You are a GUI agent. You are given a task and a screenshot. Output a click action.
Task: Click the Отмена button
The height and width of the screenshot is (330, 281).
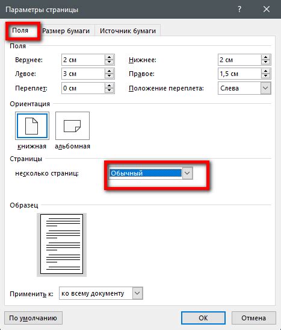[253, 318]
